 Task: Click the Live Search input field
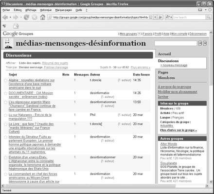tap(189, 17)
